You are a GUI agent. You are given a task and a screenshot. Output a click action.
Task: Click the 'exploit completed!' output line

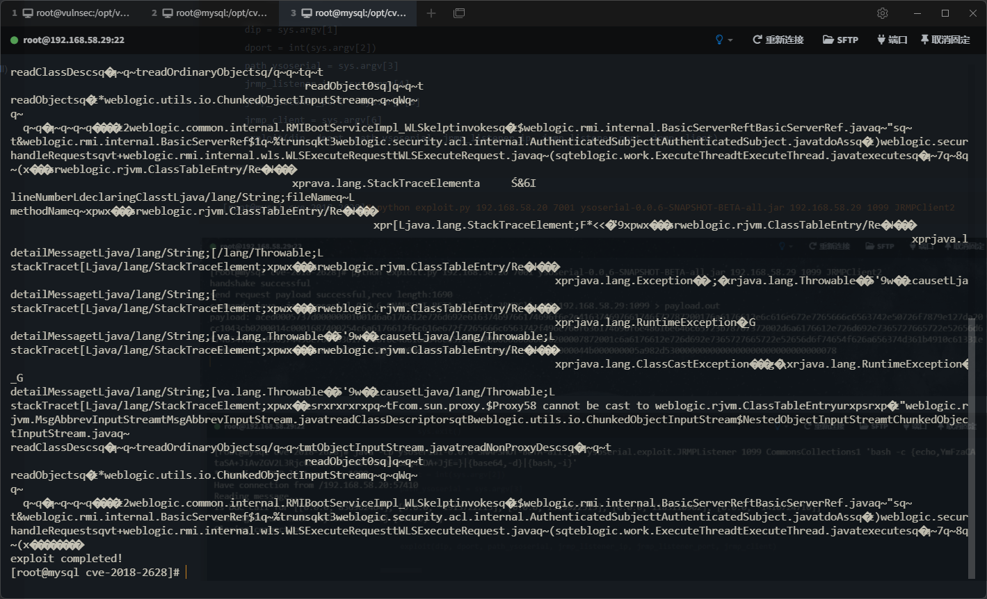point(67,559)
